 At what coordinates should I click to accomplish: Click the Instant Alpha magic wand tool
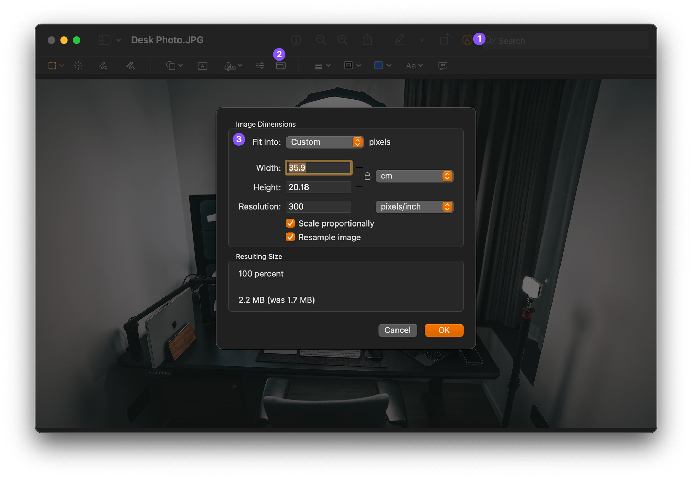tap(79, 65)
